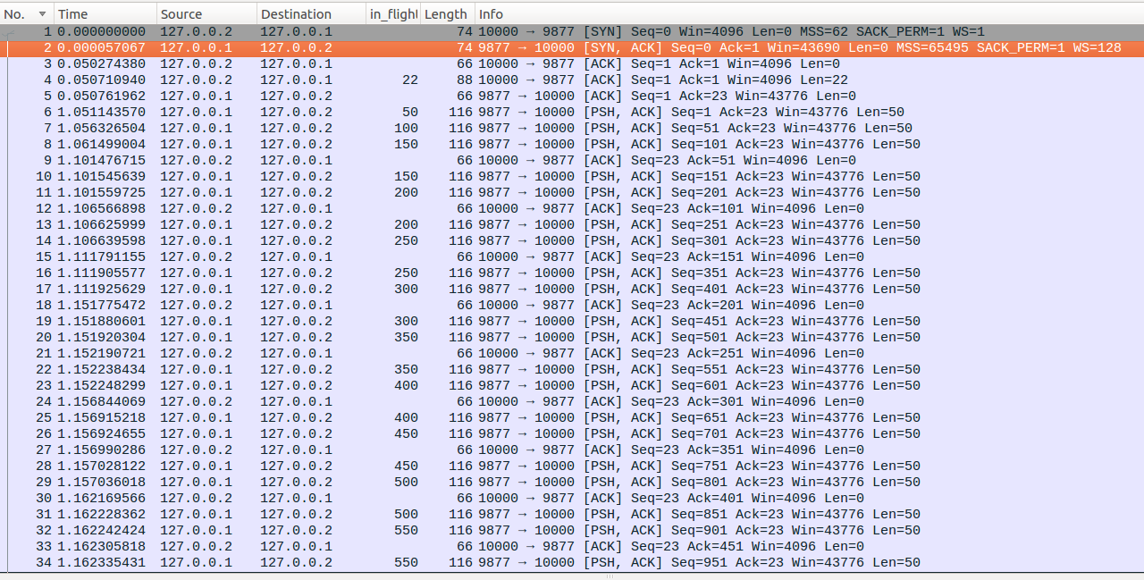Click time 1.152248299 in packet 23
The image size is (1144, 580).
tap(101, 386)
